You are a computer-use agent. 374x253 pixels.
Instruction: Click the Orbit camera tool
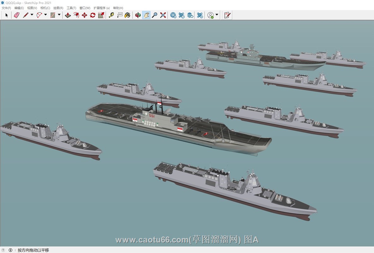click(138, 15)
